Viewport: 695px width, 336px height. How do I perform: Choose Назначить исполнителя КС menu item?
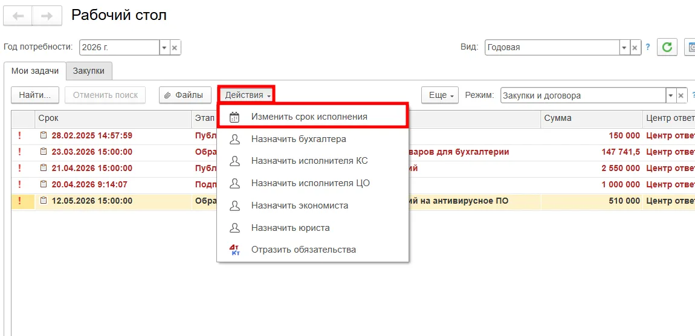coord(312,161)
